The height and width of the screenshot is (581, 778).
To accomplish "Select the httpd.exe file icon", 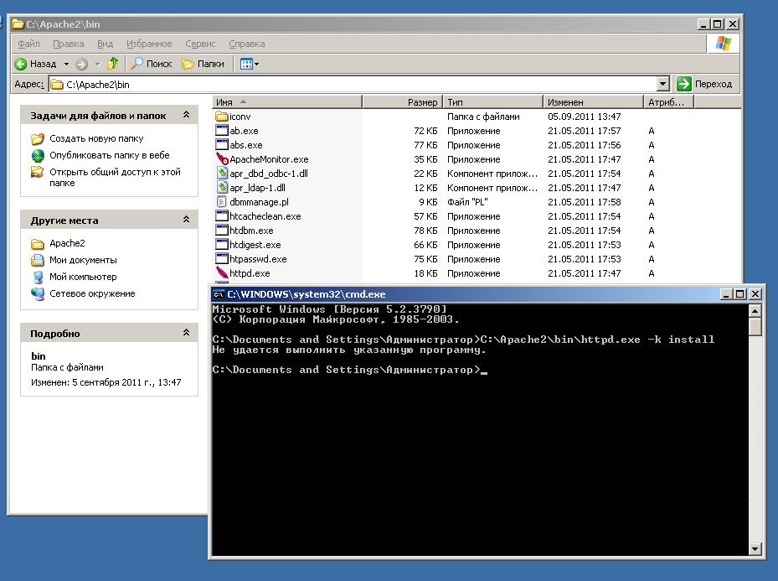I will click(x=222, y=273).
